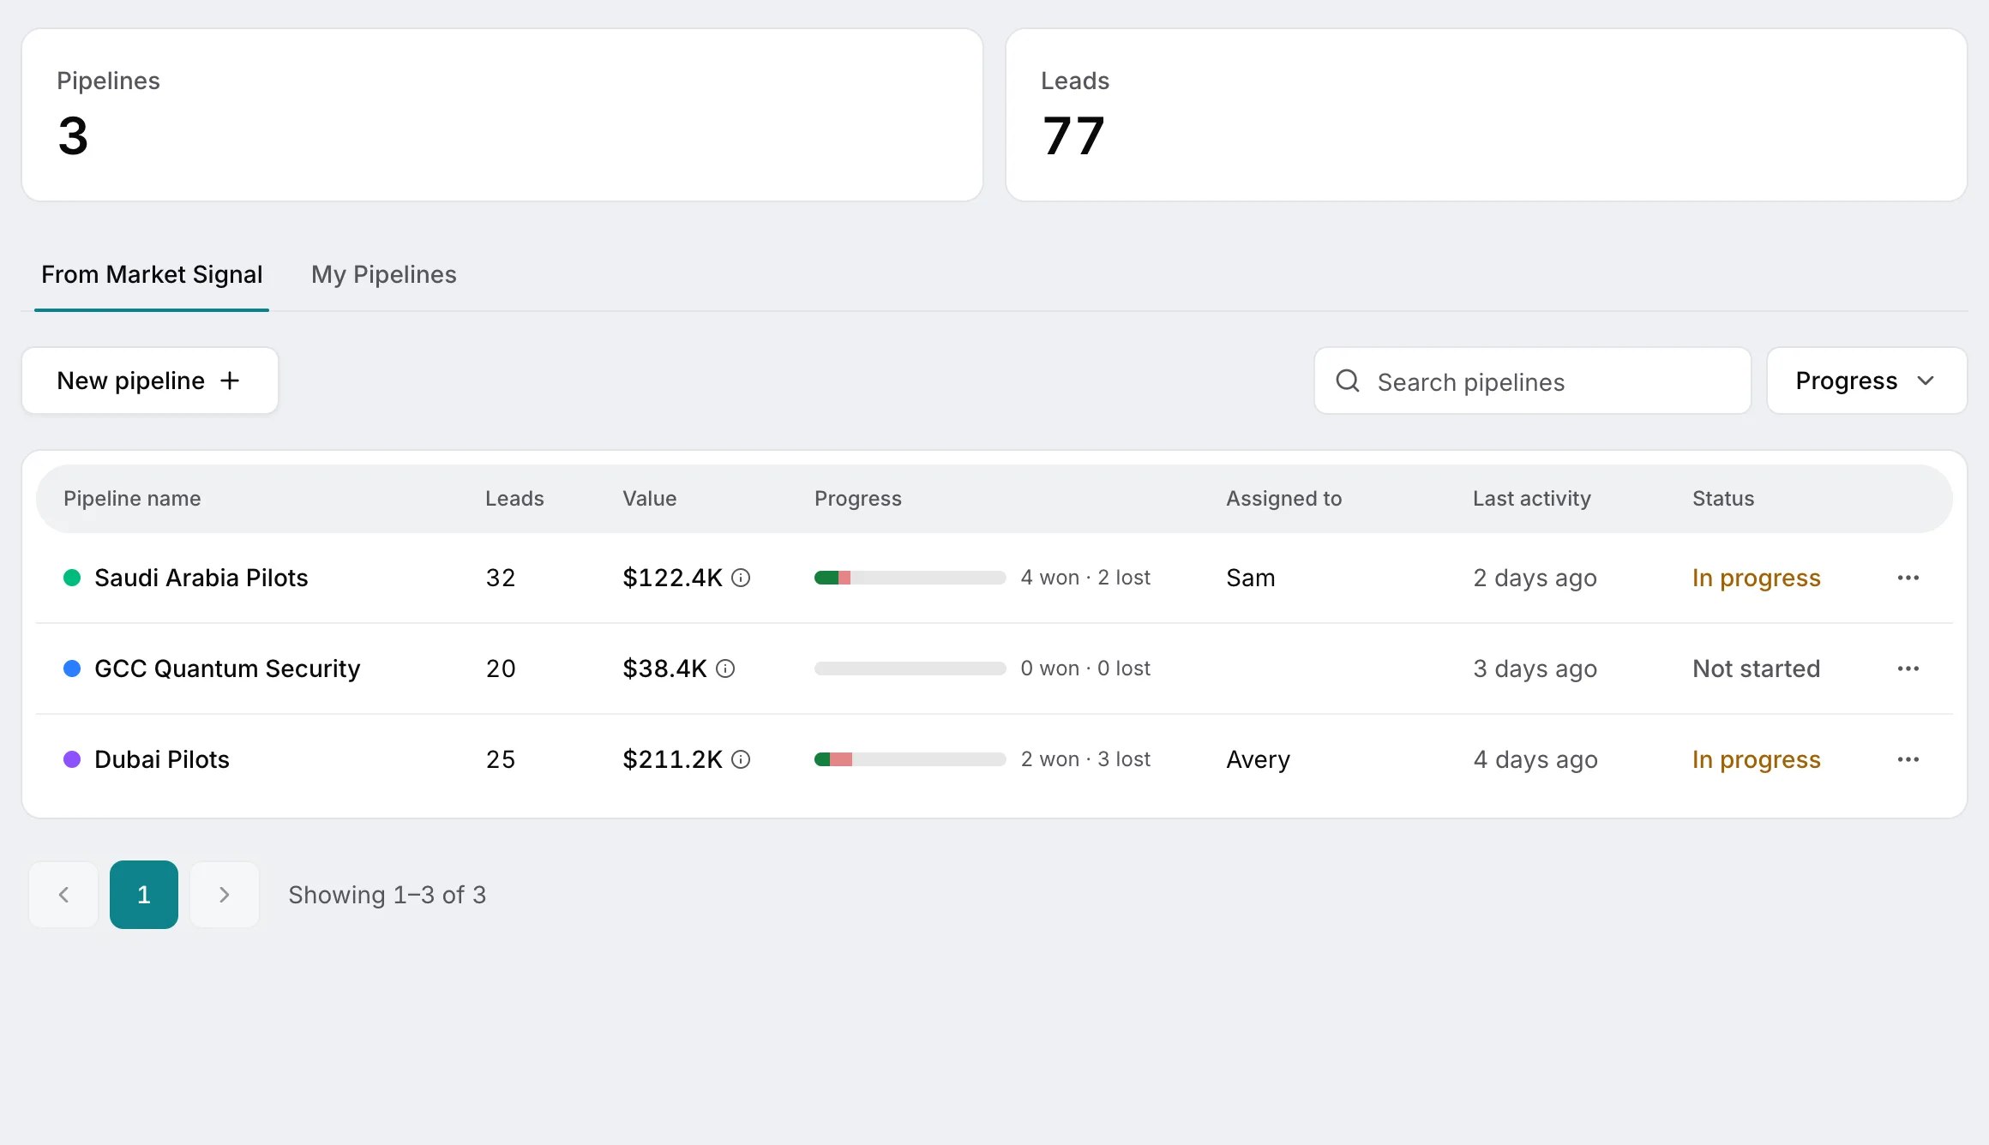Click the Pipelines summary card
Screen dimensions: 1989x1145
click(x=502, y=115)
